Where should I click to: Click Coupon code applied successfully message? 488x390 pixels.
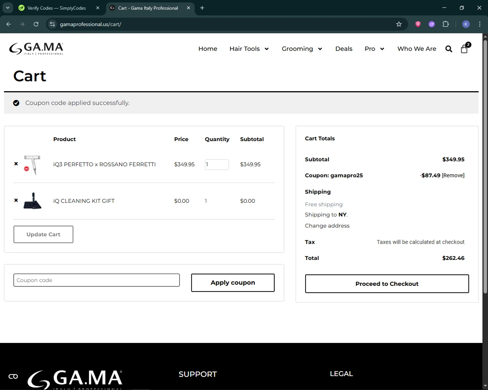77,103
